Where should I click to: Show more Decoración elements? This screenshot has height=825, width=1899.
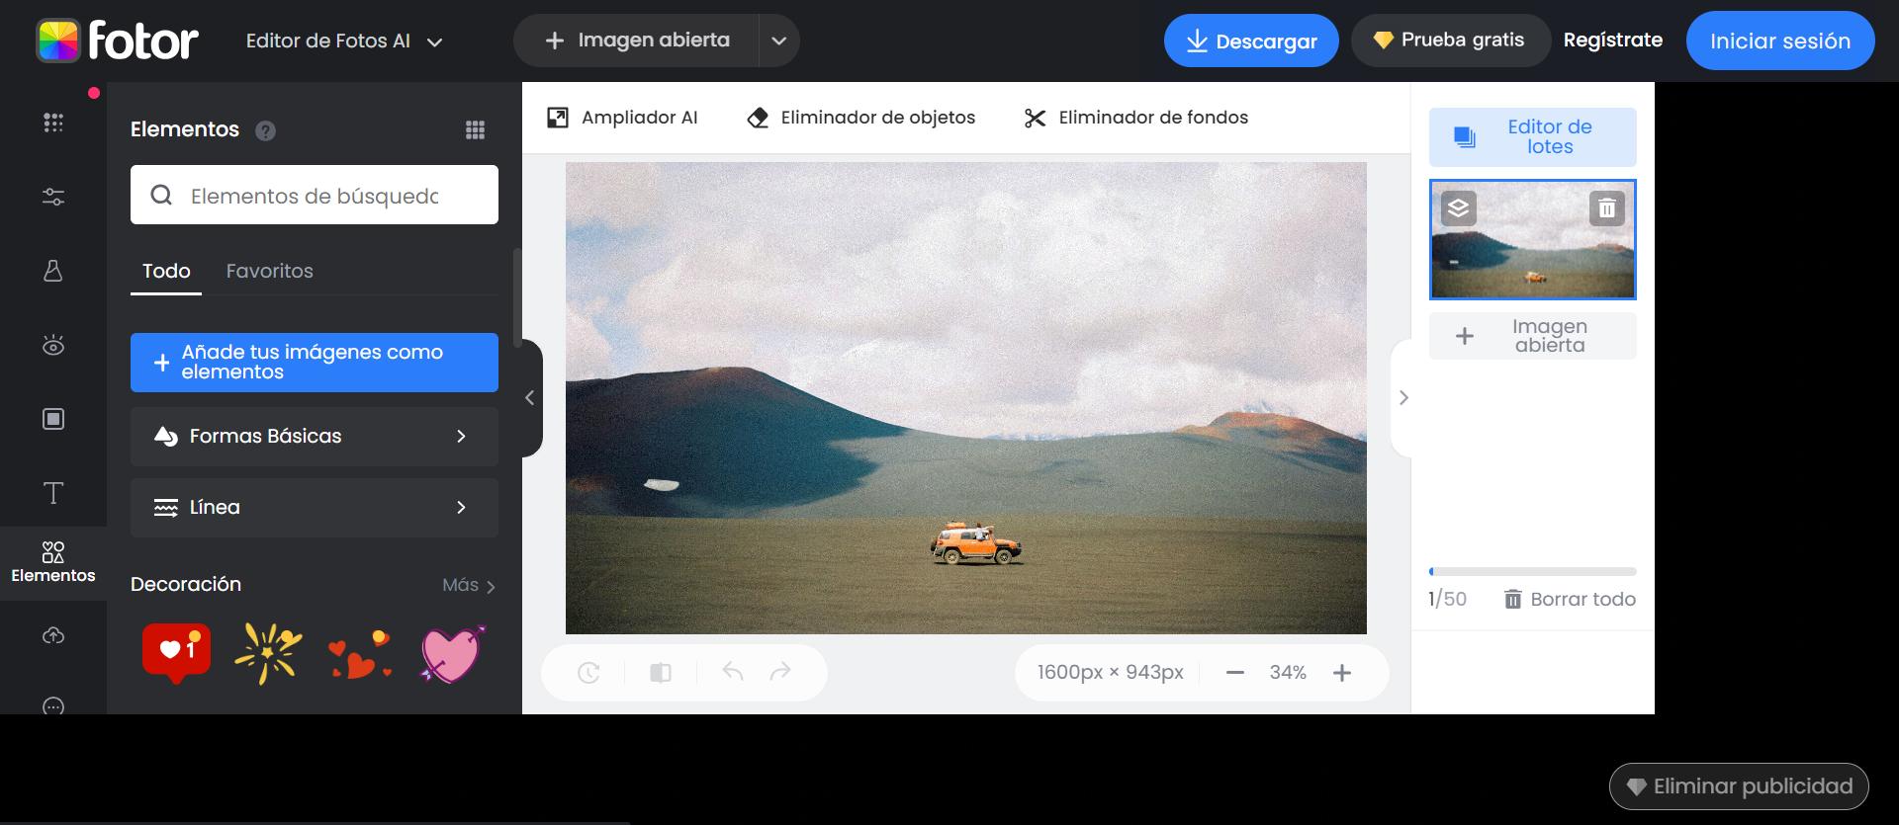point(469,585)
